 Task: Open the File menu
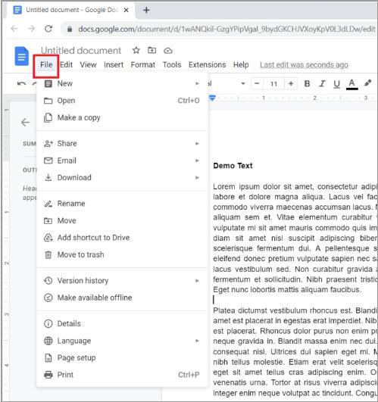click(46, 65)
